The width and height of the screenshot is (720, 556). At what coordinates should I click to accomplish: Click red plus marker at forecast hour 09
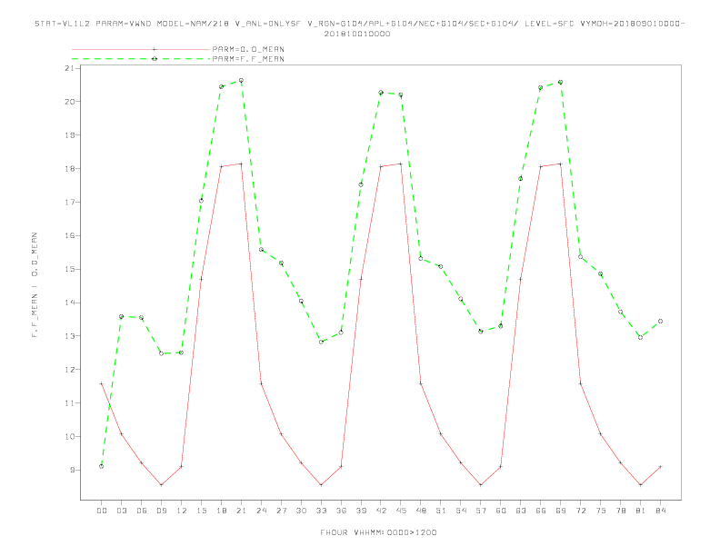(161, 485)
